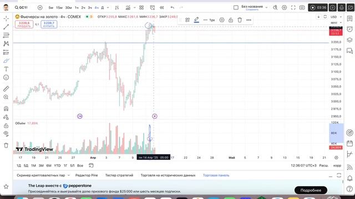
Task: Open drawing settings in floating toolbar
Action: (222, 20)
